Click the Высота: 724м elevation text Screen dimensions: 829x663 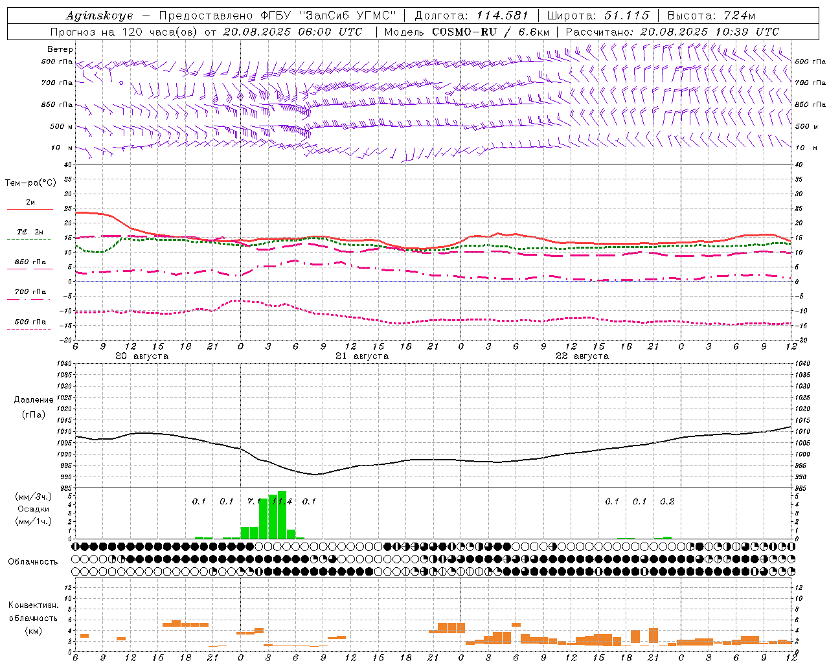pos(711,16)
